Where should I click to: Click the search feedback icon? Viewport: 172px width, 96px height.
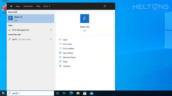pos(105,6)
